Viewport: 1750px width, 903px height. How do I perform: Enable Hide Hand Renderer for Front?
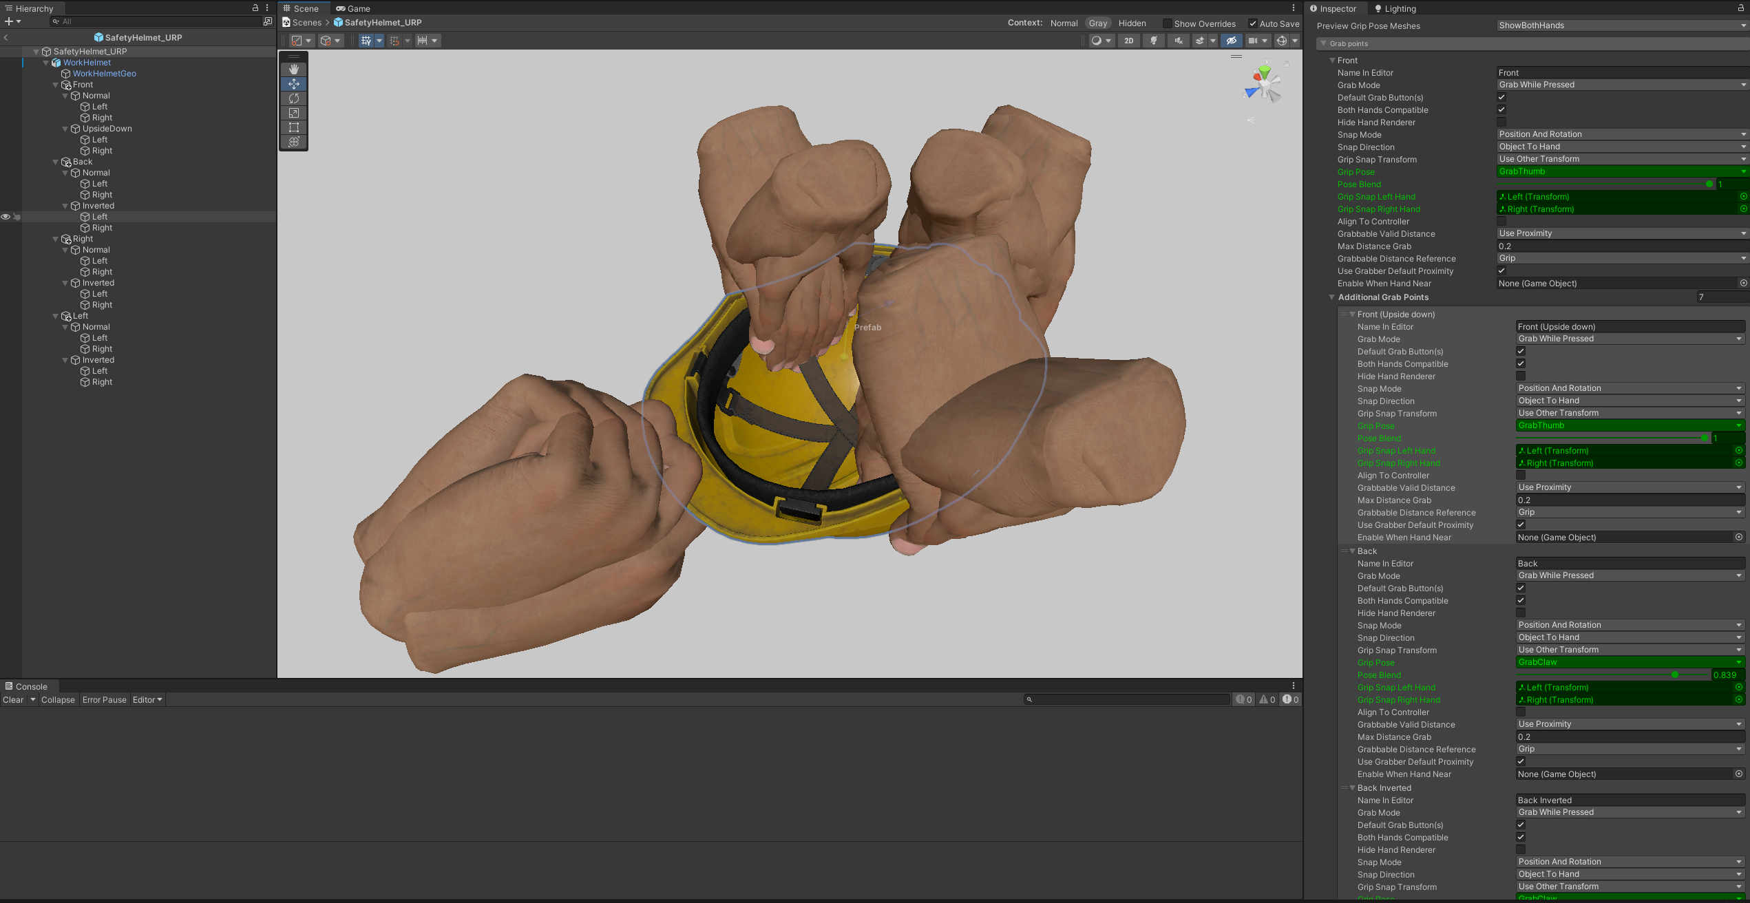click(x=1501, y=123)
